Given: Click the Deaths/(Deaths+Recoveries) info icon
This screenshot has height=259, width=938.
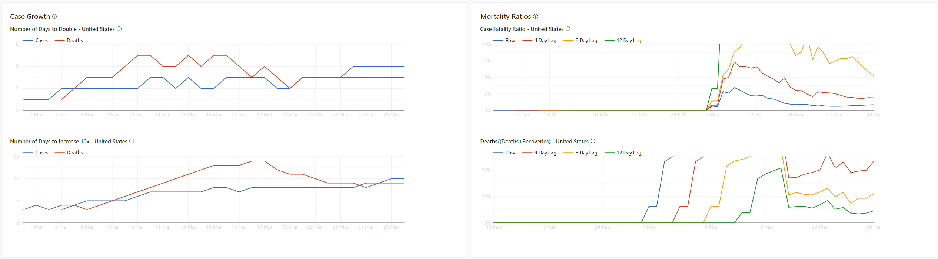Looking at the screenshot, I should coord(593,141).
